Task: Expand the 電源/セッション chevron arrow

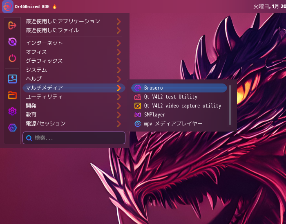Action: click(x=119, y=124)
